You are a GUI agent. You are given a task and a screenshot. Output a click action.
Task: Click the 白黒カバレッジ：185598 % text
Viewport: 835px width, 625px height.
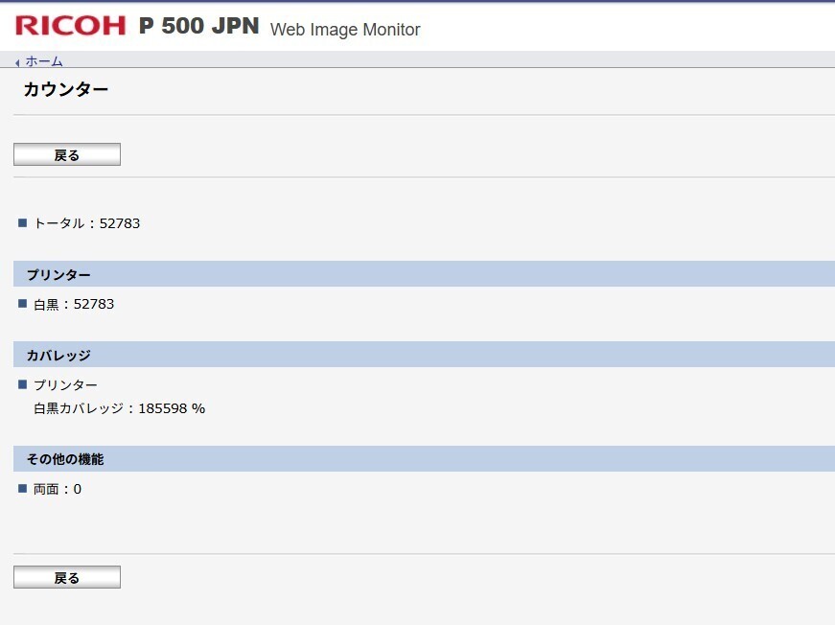(120, 408)
